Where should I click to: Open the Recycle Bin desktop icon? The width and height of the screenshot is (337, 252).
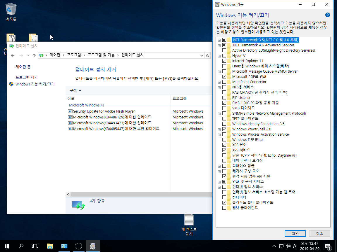coord(11,12)
